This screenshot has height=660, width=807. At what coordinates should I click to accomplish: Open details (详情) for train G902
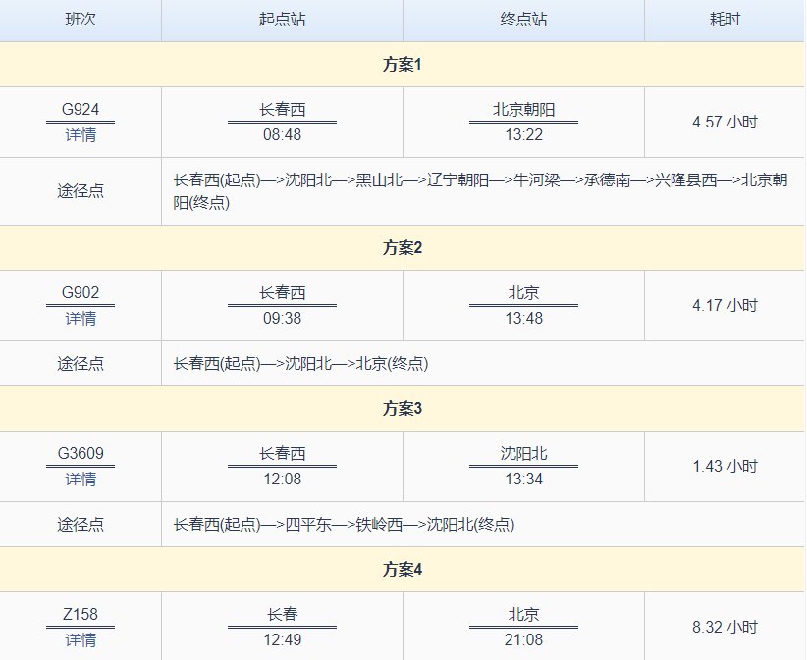click(x=79, y=318)
